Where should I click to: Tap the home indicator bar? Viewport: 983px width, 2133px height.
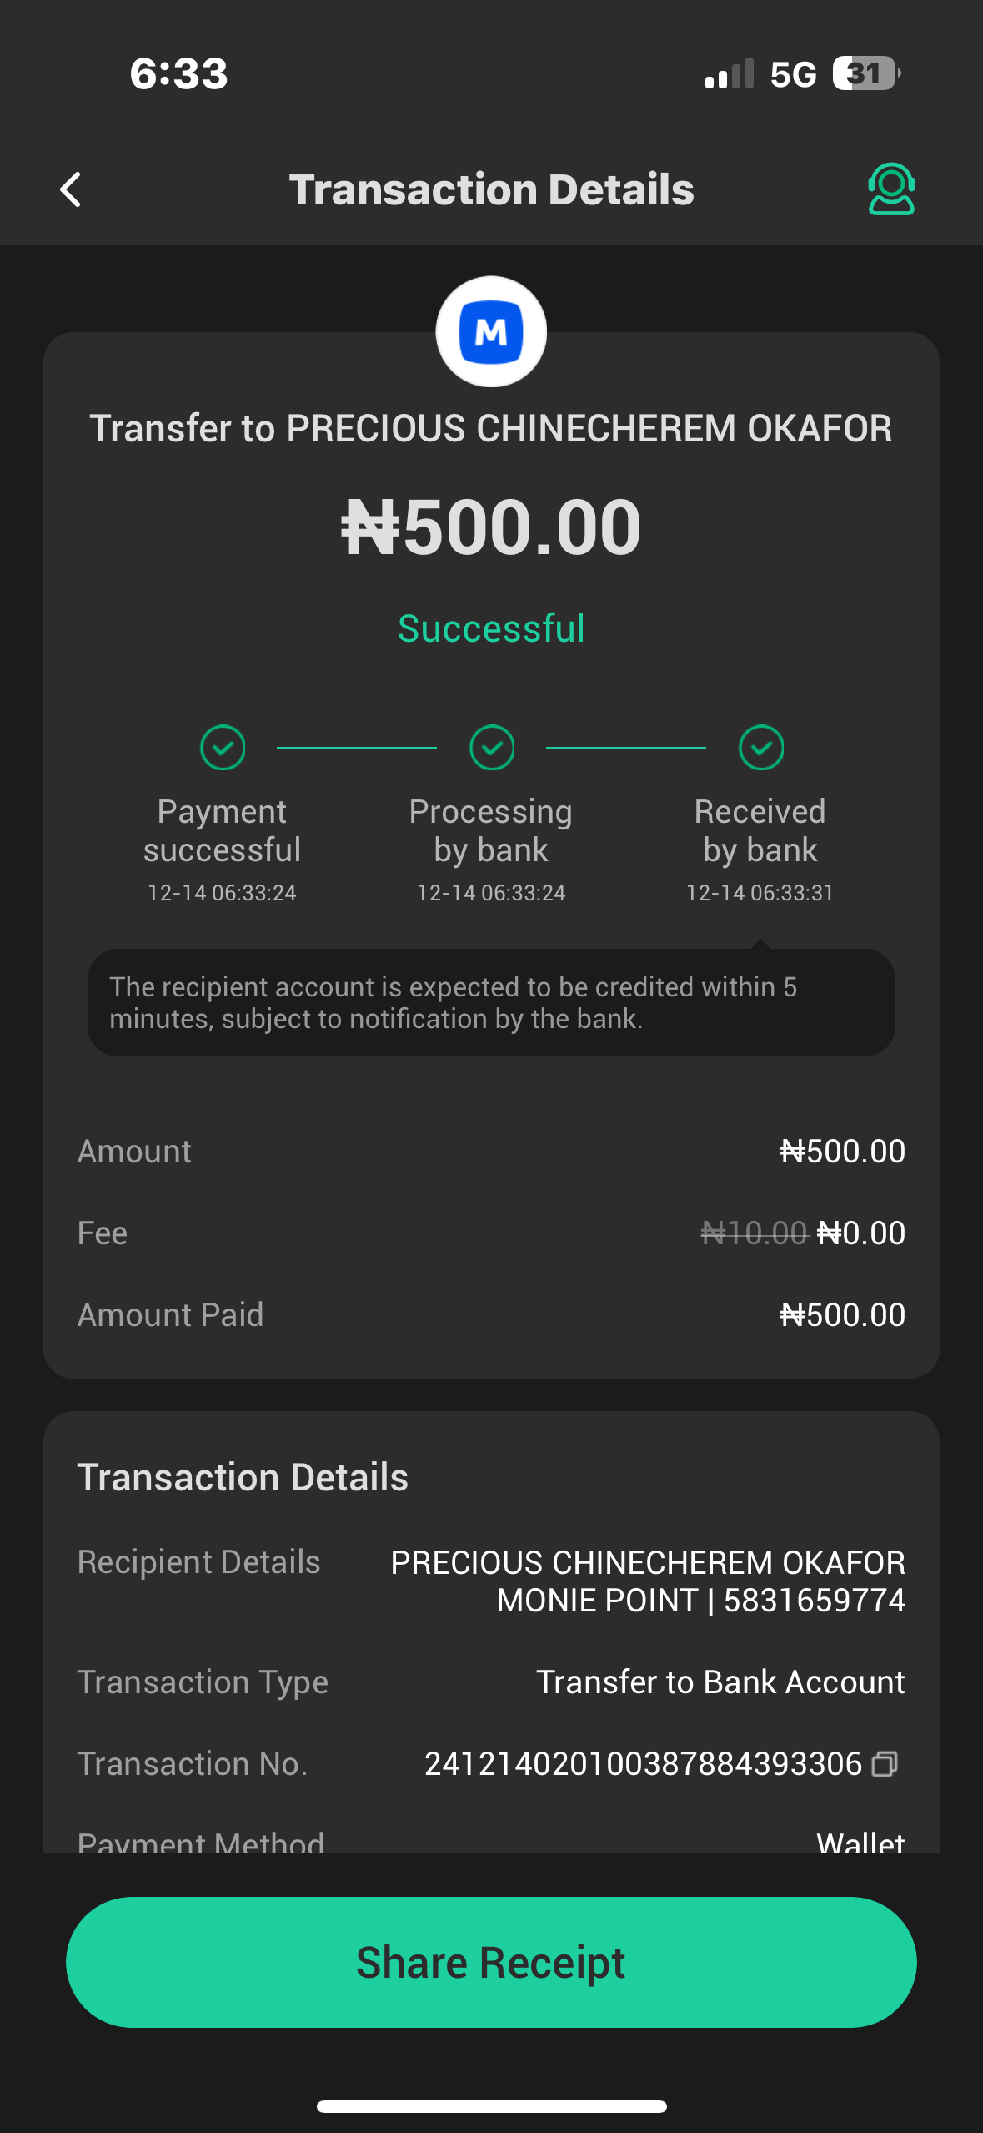coord(491,2106)
